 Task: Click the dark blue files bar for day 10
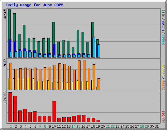[54, 49]
